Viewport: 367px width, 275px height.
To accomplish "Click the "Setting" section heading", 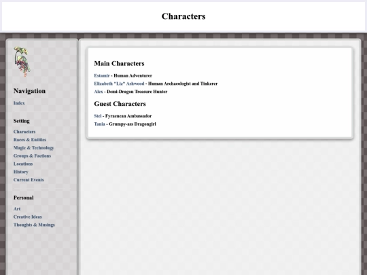I will (22, 121).
